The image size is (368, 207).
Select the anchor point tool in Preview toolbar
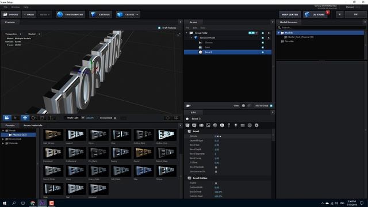click(51, 118)
